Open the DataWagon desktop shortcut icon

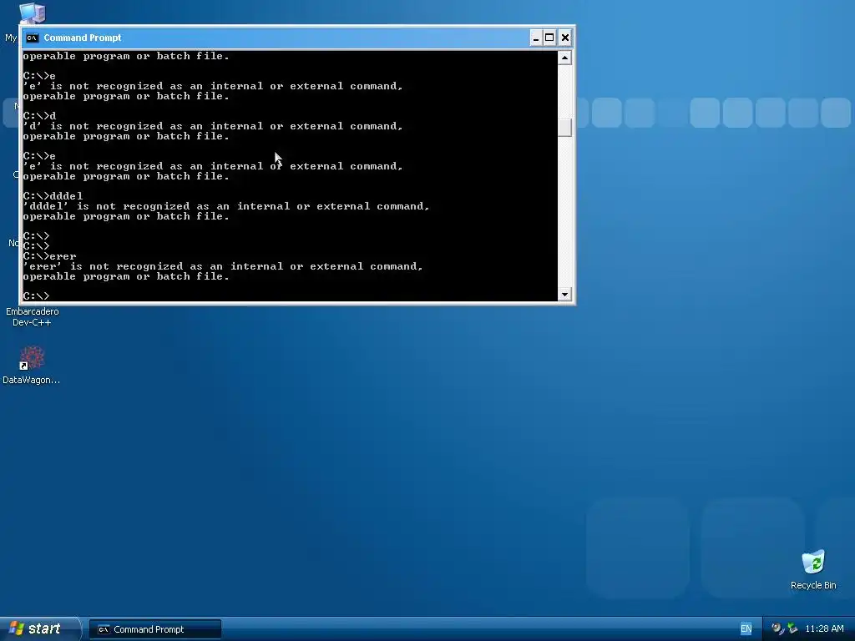pos(33,358)
